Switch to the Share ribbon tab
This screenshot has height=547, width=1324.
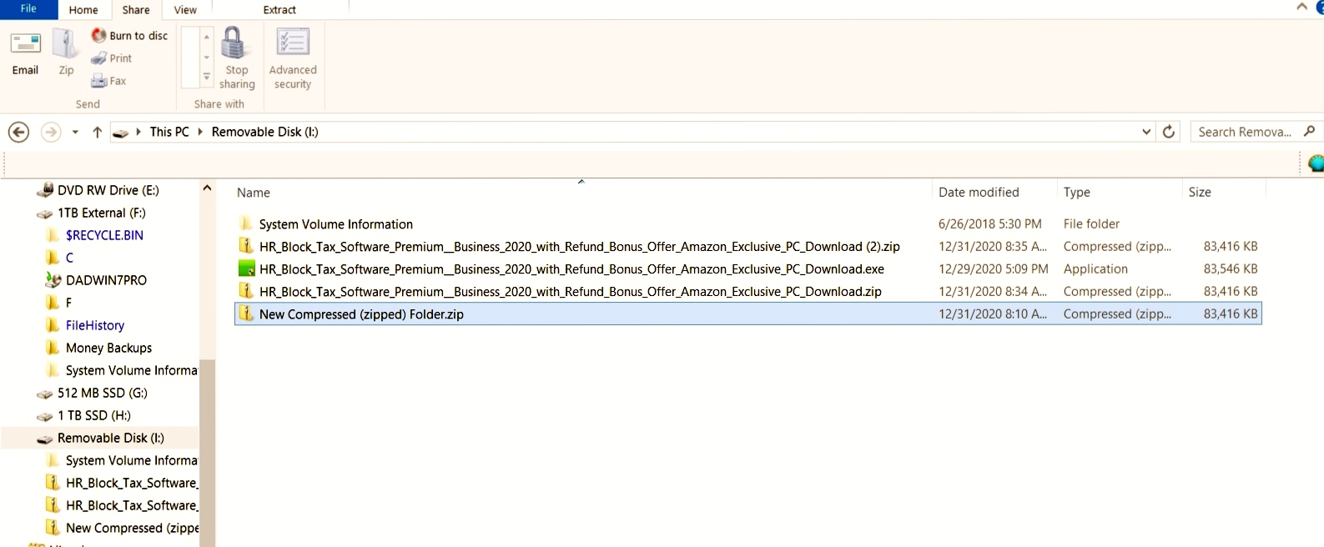click(136, 10)
